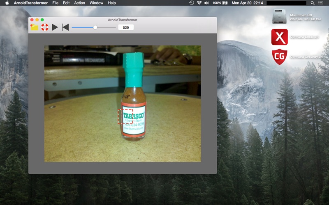329x205 pixels.
Task: Click the Comcast Security.url label text
Action: pos(306,57)
